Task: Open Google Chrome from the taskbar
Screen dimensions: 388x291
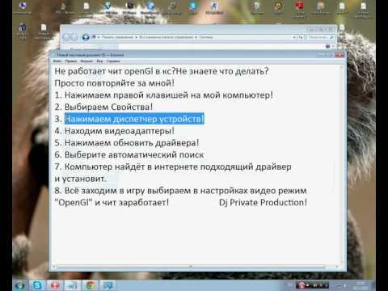Action: [91, 285]
